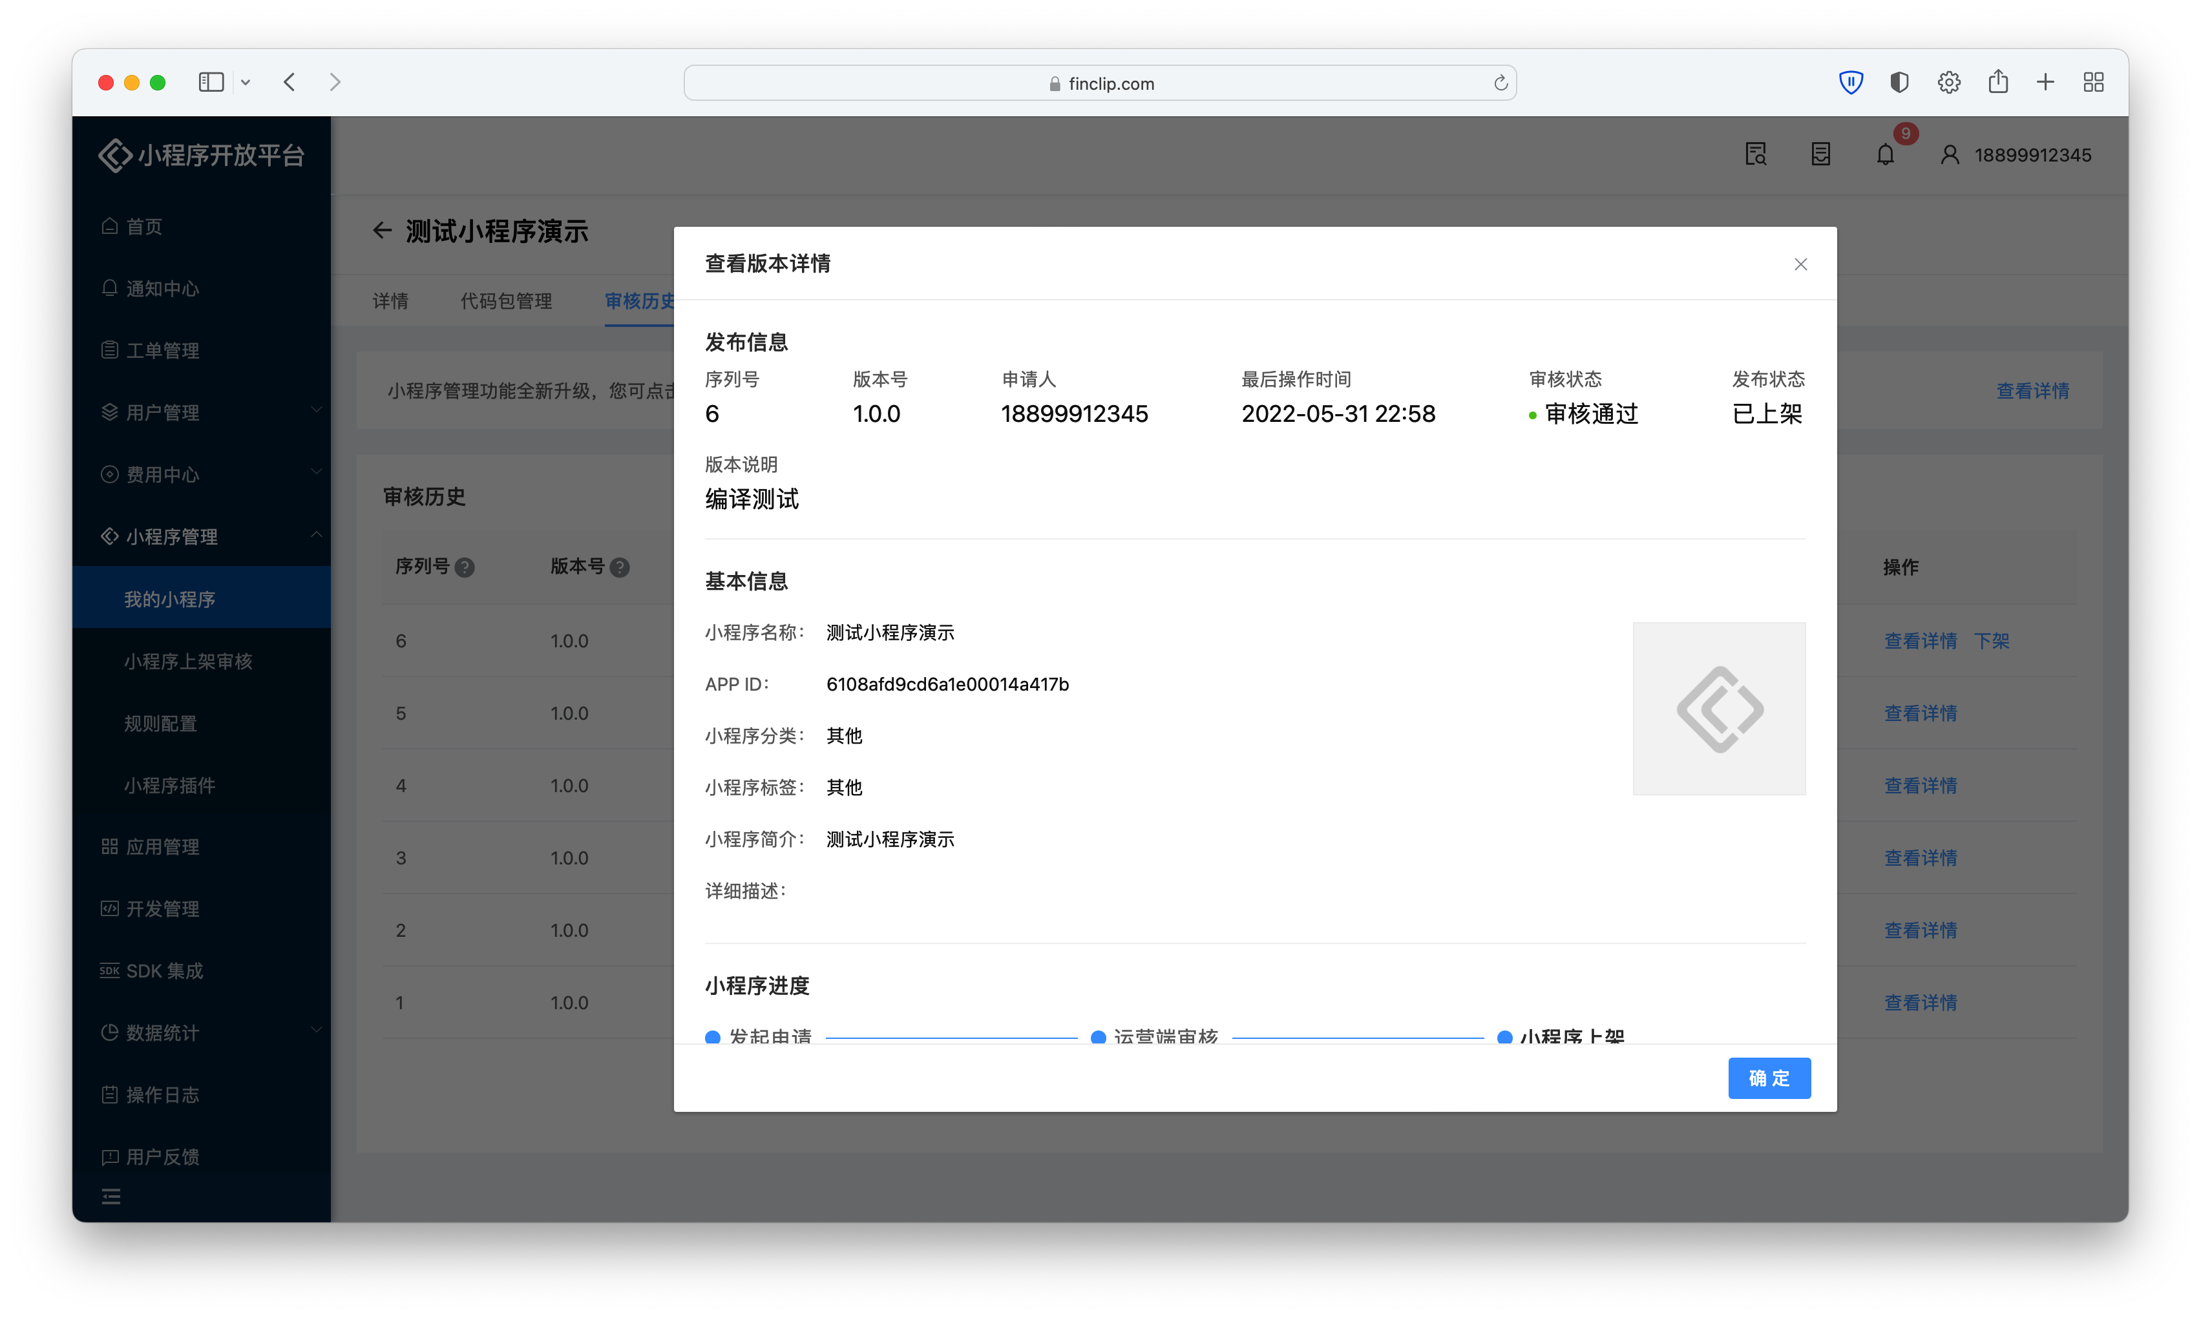
Task: Switch to the 代码包管理 tab
Action: 506,301
